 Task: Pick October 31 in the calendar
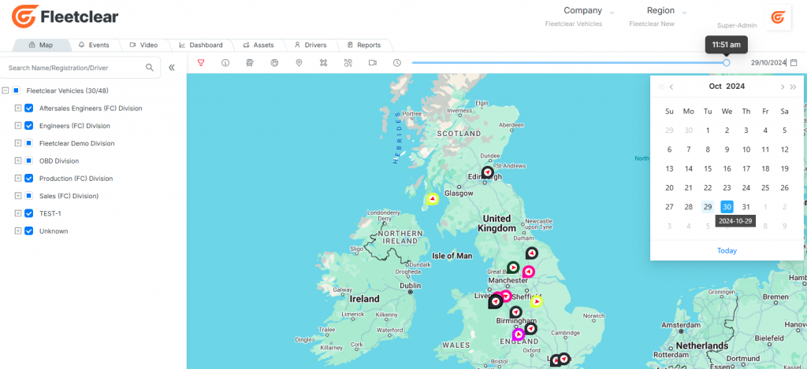[x=746, y=207]
